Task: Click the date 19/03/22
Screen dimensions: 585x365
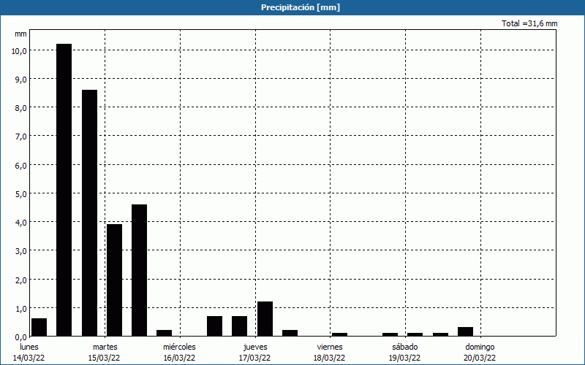Action: click(x=405, y=358)
